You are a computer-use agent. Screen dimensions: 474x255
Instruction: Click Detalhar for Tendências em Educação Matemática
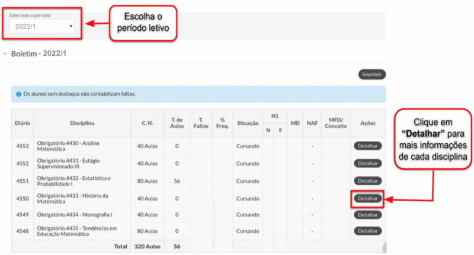pos(367,231)
